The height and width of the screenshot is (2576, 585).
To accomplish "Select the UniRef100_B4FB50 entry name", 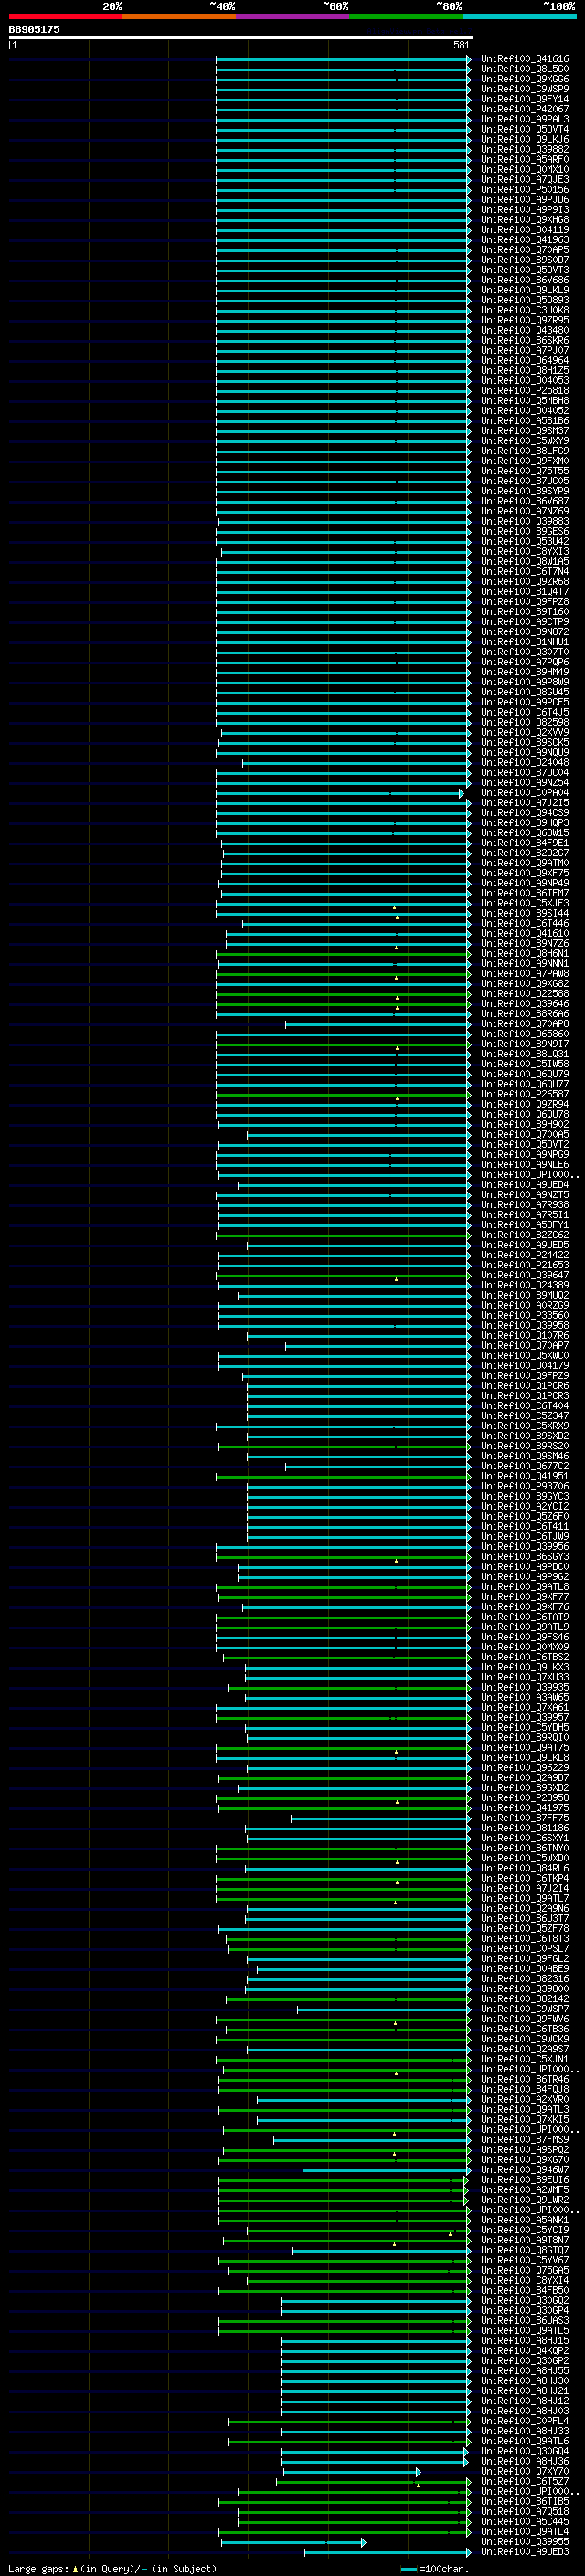I will [x=525, y=2290].
